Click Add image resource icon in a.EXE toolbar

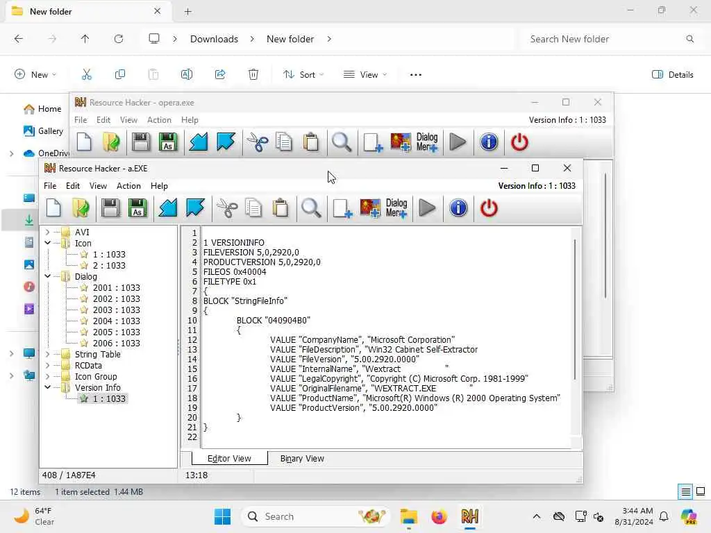click(369, 208)
